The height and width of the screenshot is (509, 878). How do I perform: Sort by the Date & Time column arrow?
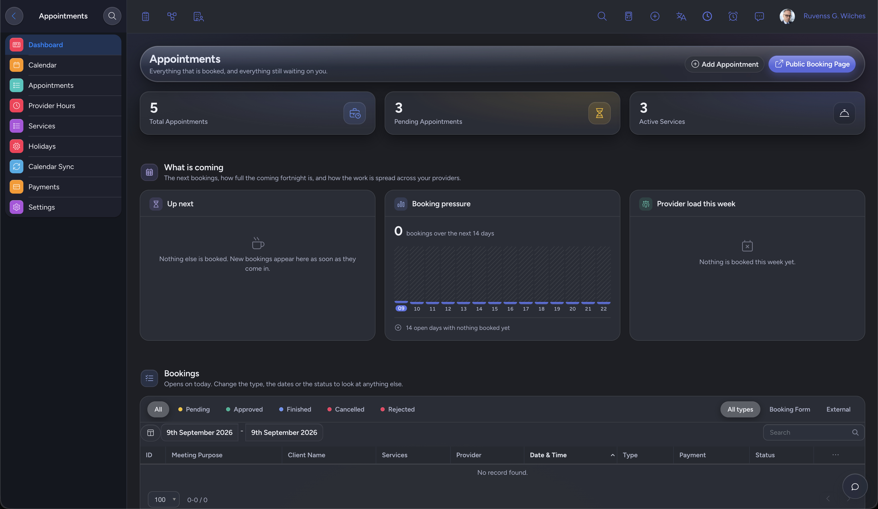tap(612, 455)
